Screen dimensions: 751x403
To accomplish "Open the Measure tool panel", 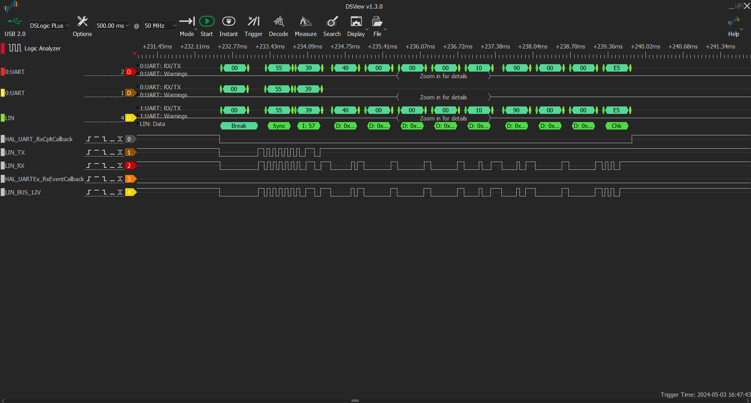I will pos(305,22).
